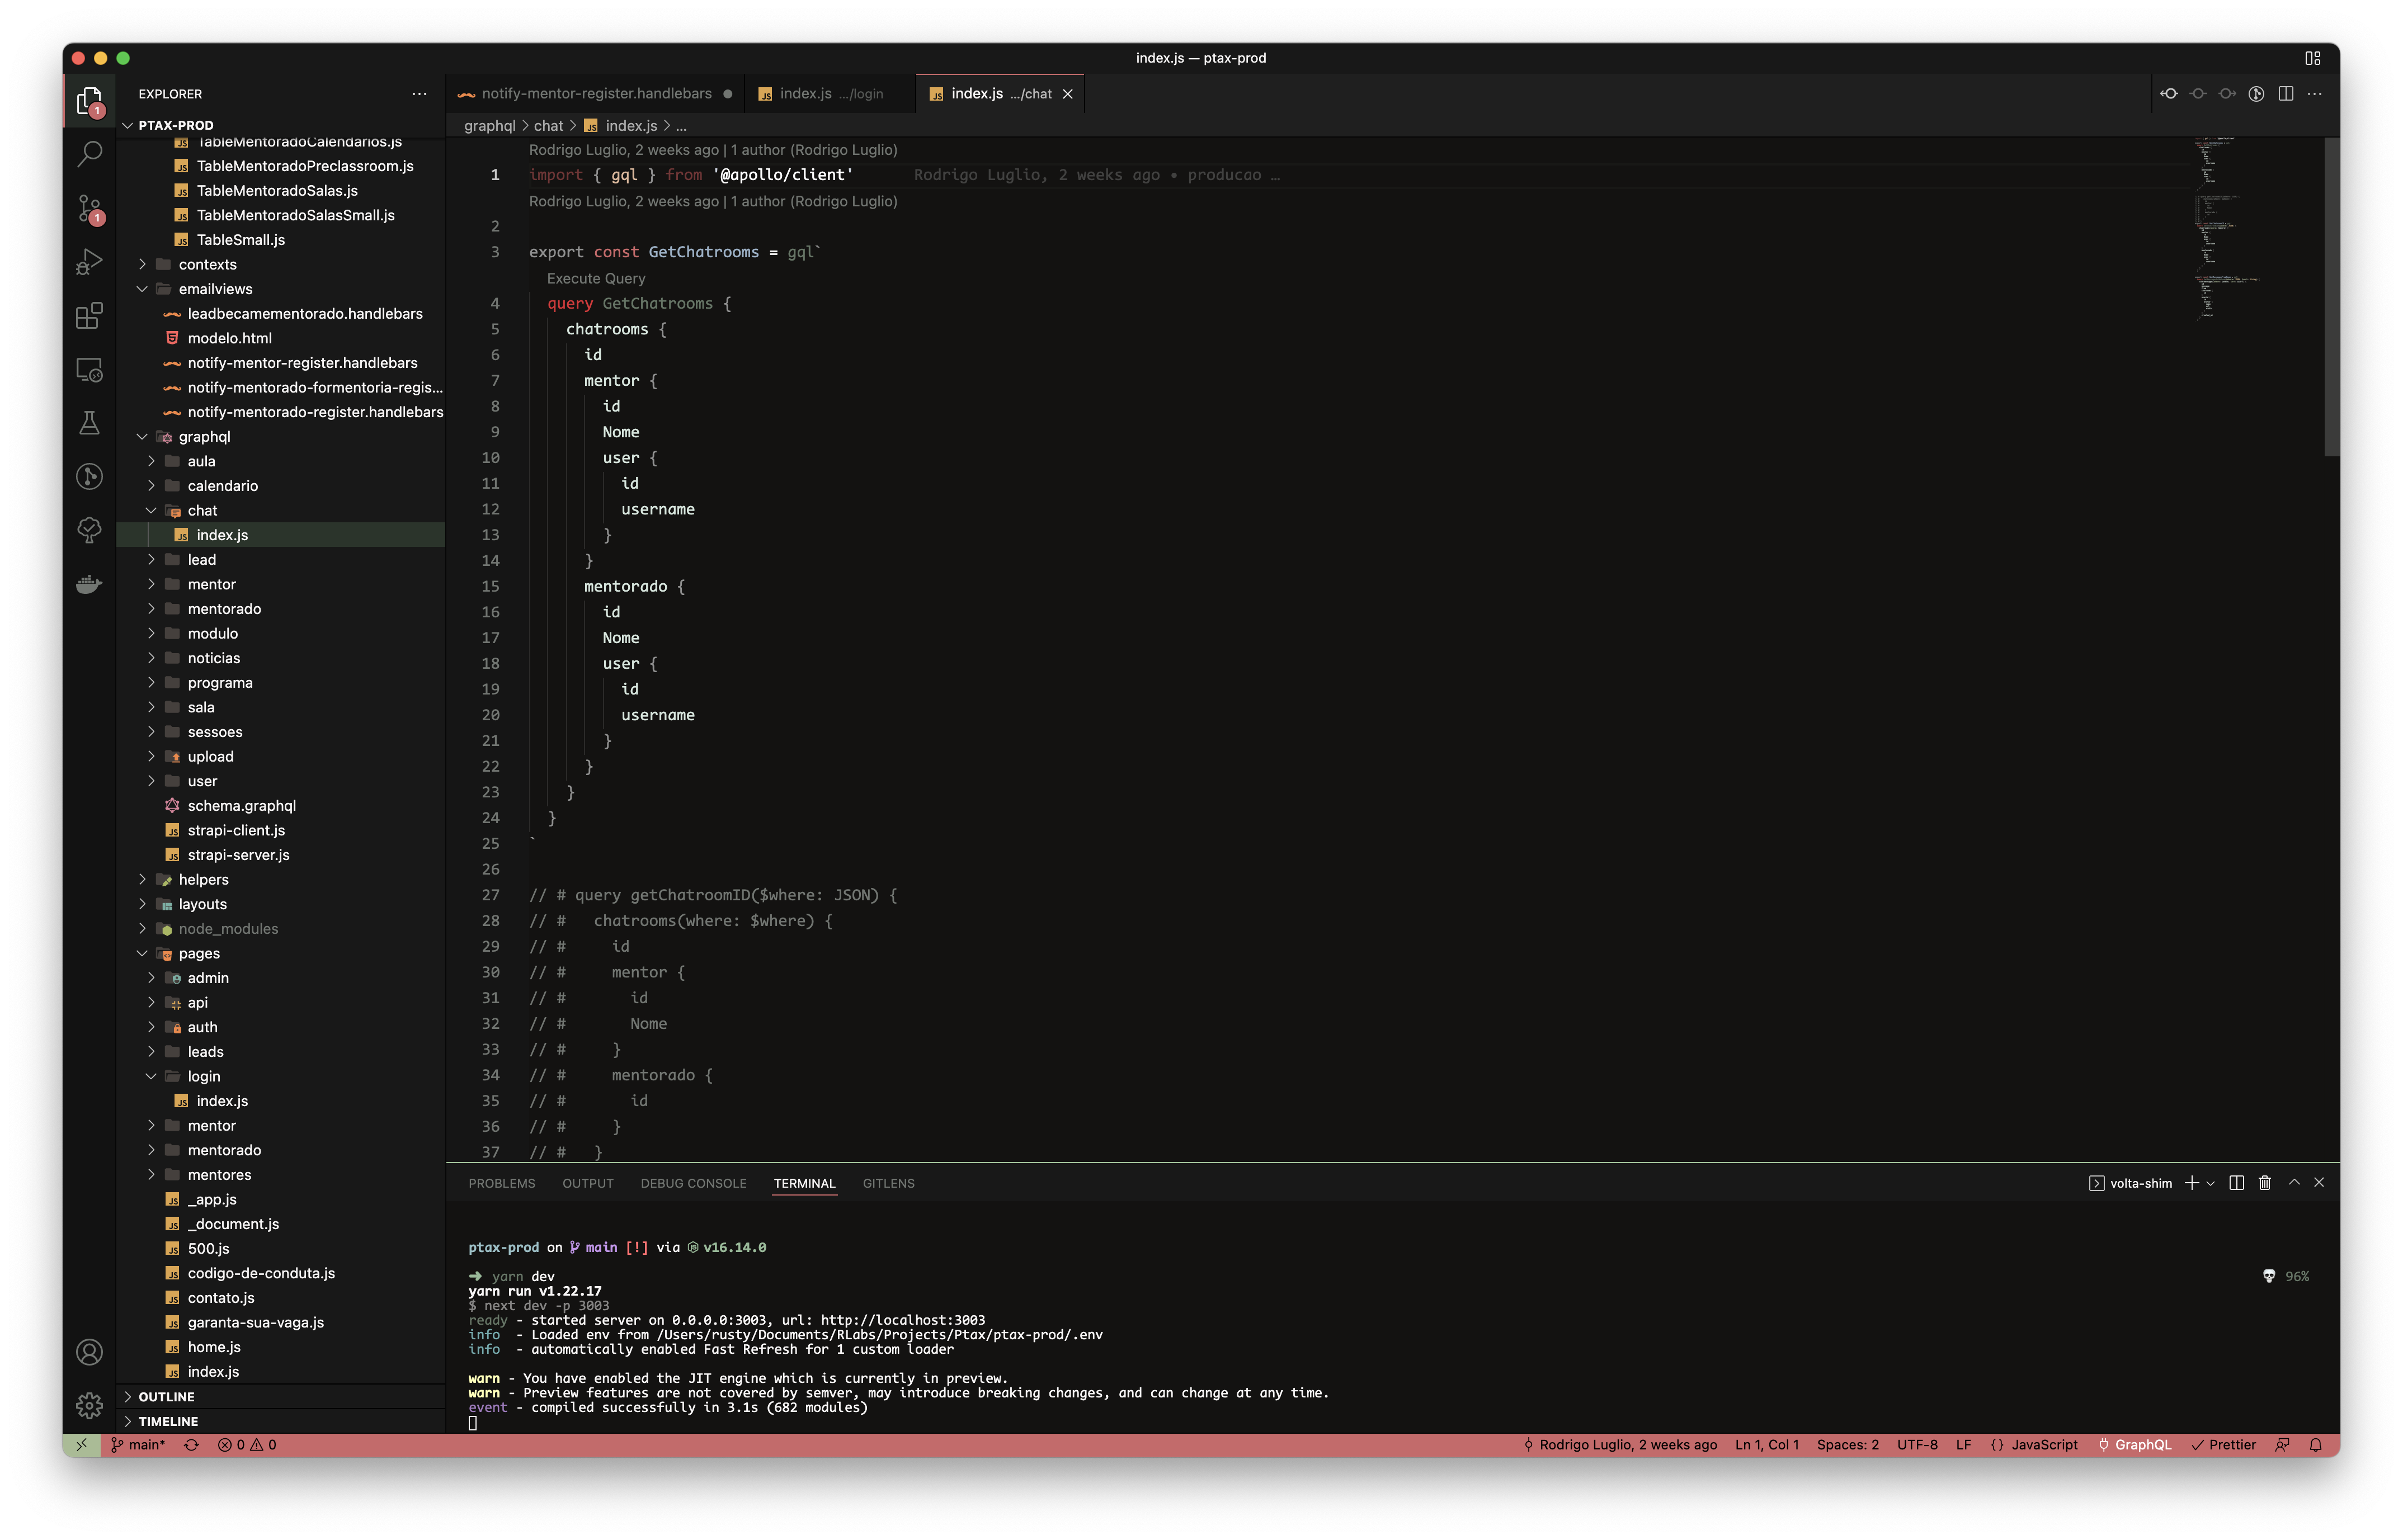Expand the contexts folder
This screenshot has height=1540, width=2403.
coord(207,265)
